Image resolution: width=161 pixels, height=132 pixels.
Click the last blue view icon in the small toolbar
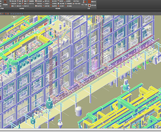[x=22, y=14]
